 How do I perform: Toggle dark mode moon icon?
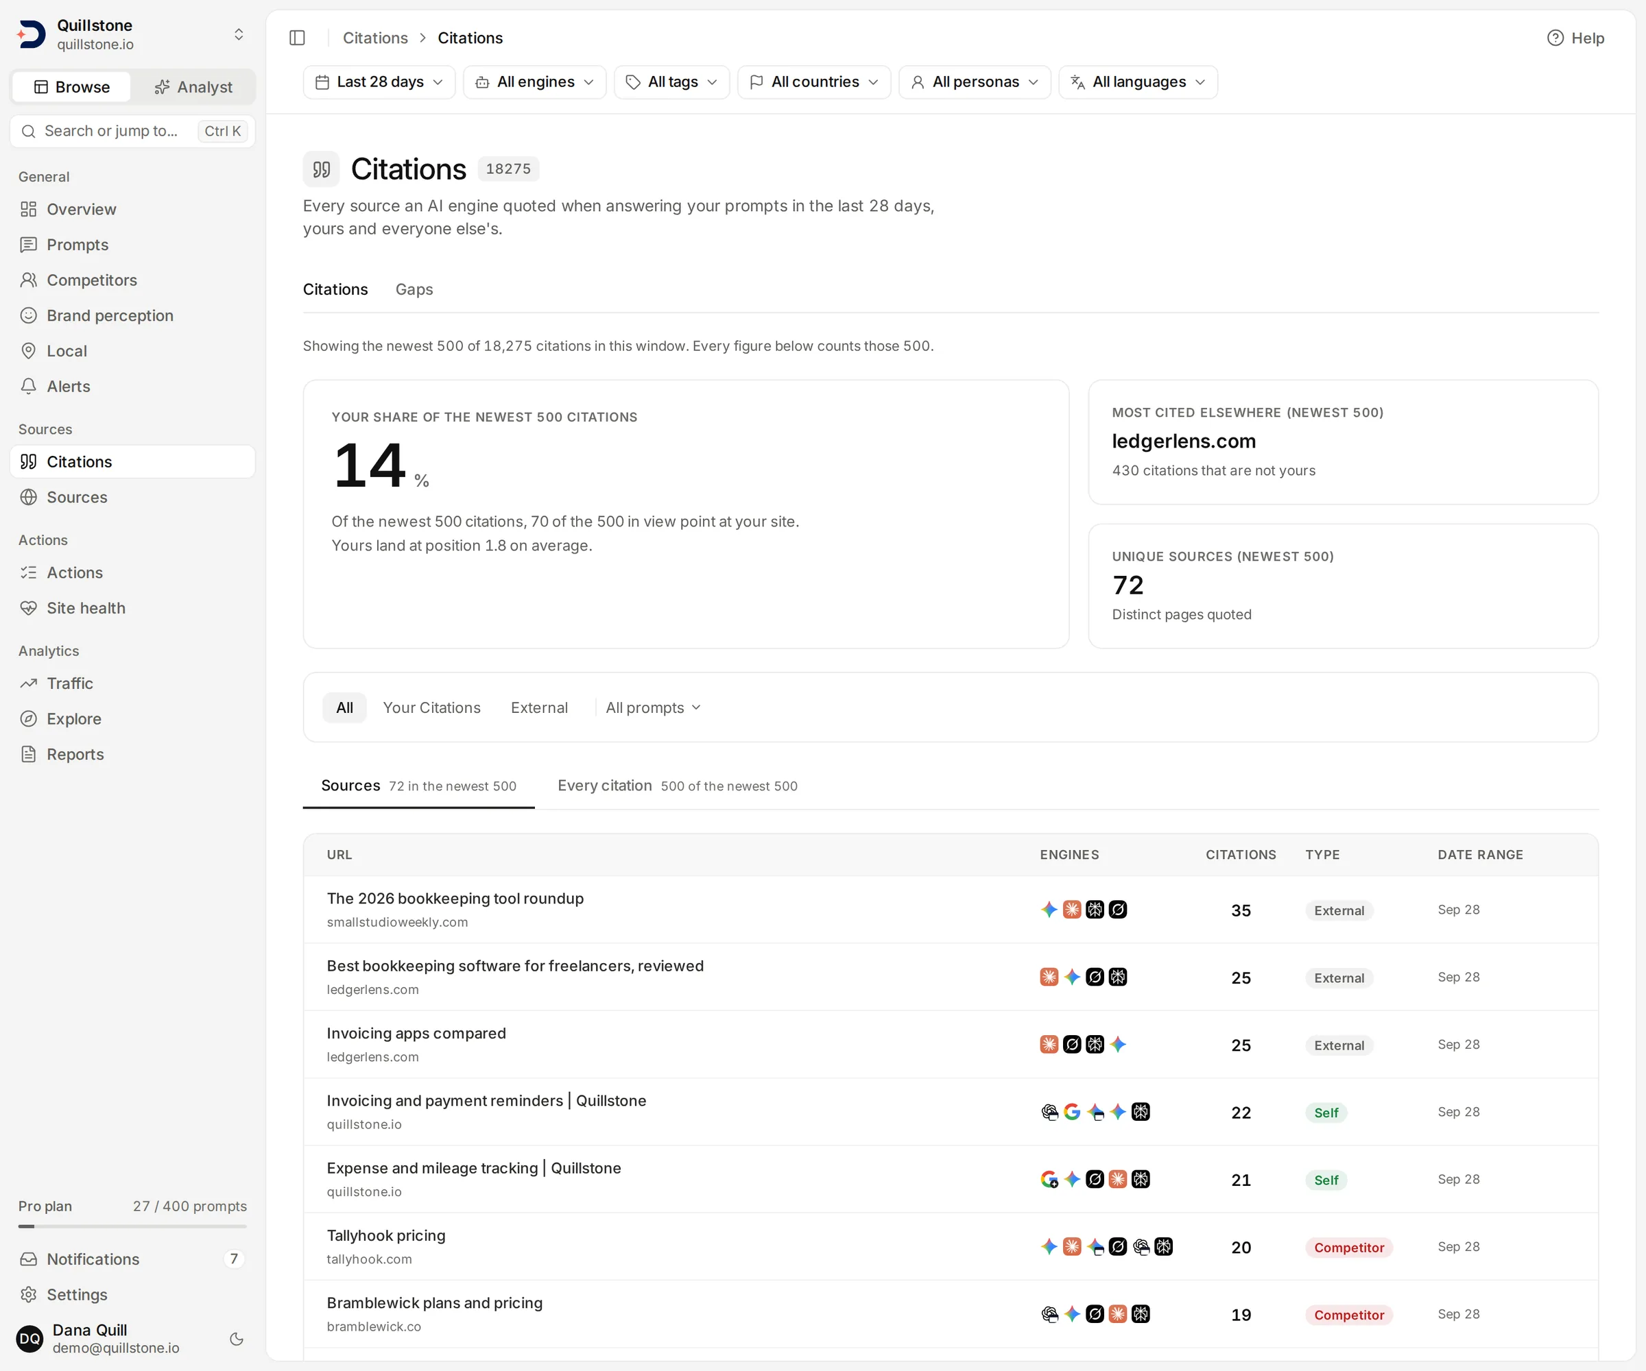click(236, 1339)
